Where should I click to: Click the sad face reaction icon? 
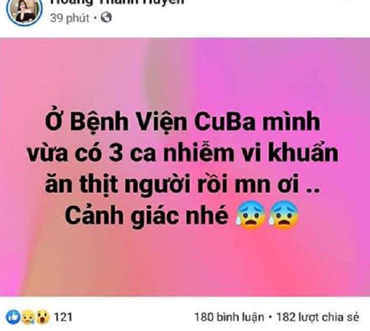click(x=28, y=317)
